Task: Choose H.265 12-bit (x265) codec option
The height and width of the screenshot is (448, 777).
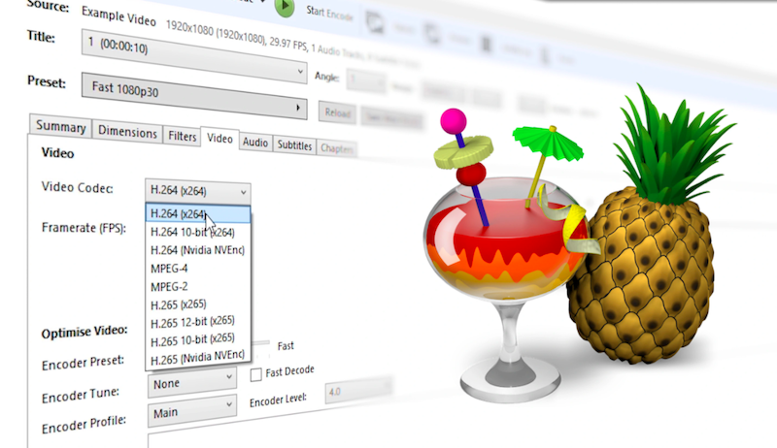Action: coord(198,322)
